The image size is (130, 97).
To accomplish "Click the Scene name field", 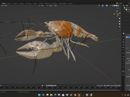I will (123, 3).
